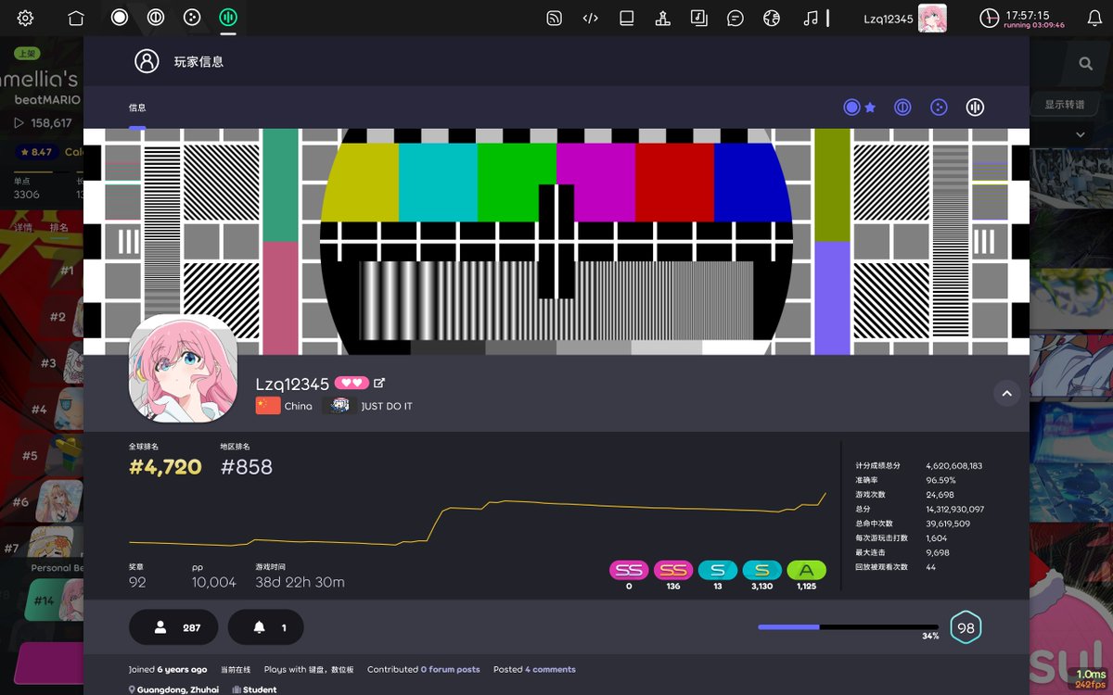Viewport: 1113px width, 695px height.
Task: Open the now playing music icon
Action: (811, 18)
